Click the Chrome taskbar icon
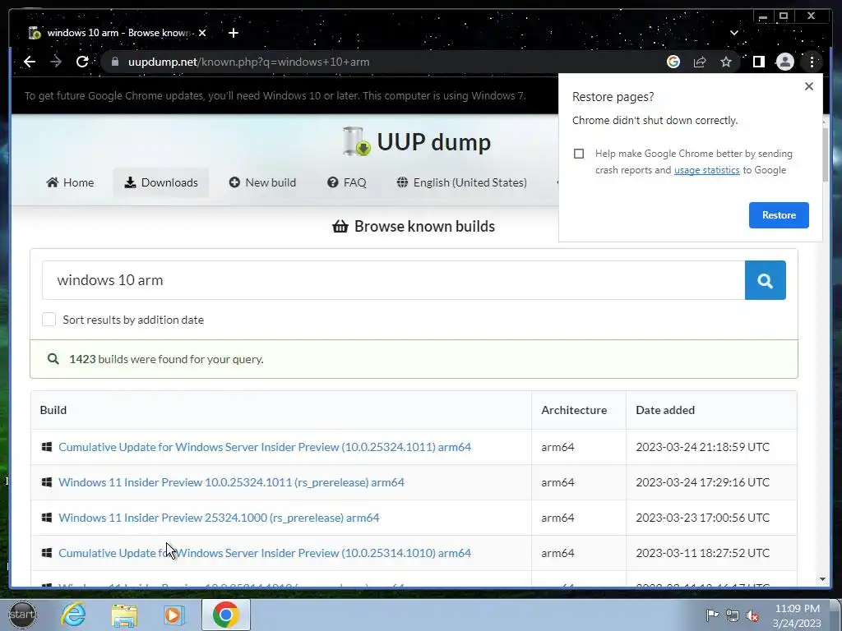Screen dimensions: 842x631 225,615
